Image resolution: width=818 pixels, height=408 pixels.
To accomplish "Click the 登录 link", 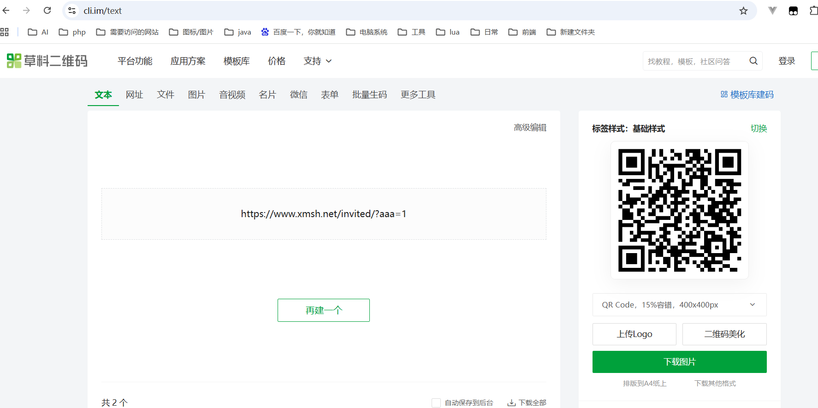I will point(787,61).
